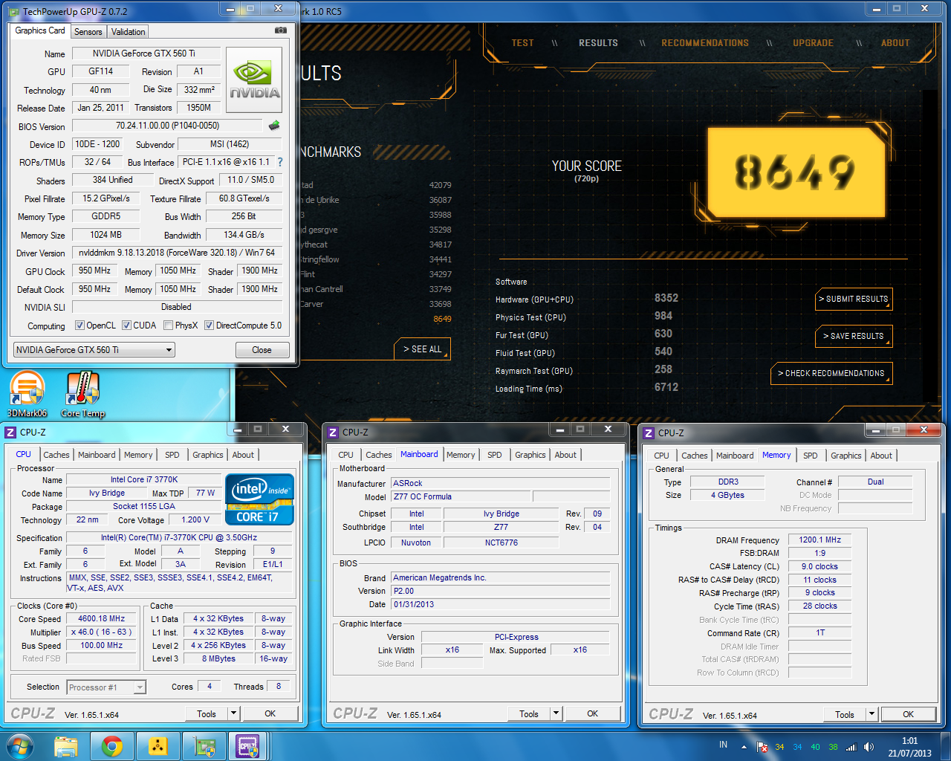Click the Driver Version field in GPU-Z

(x=177, y=253)
